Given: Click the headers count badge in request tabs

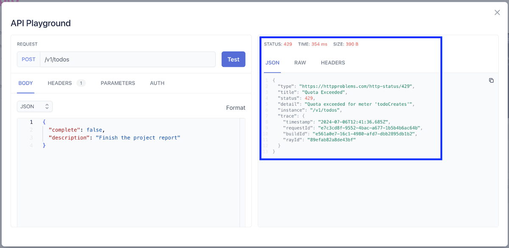Looking at the screenshot, I should coord(81,83).
